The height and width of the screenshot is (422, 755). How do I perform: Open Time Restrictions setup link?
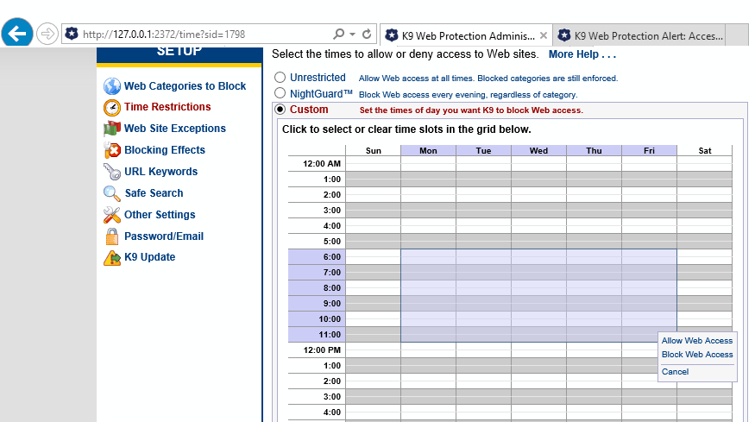(x=167, y=106)
